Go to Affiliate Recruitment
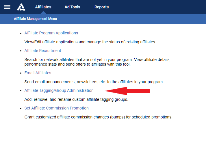206x143 pixels. point(43,51)
